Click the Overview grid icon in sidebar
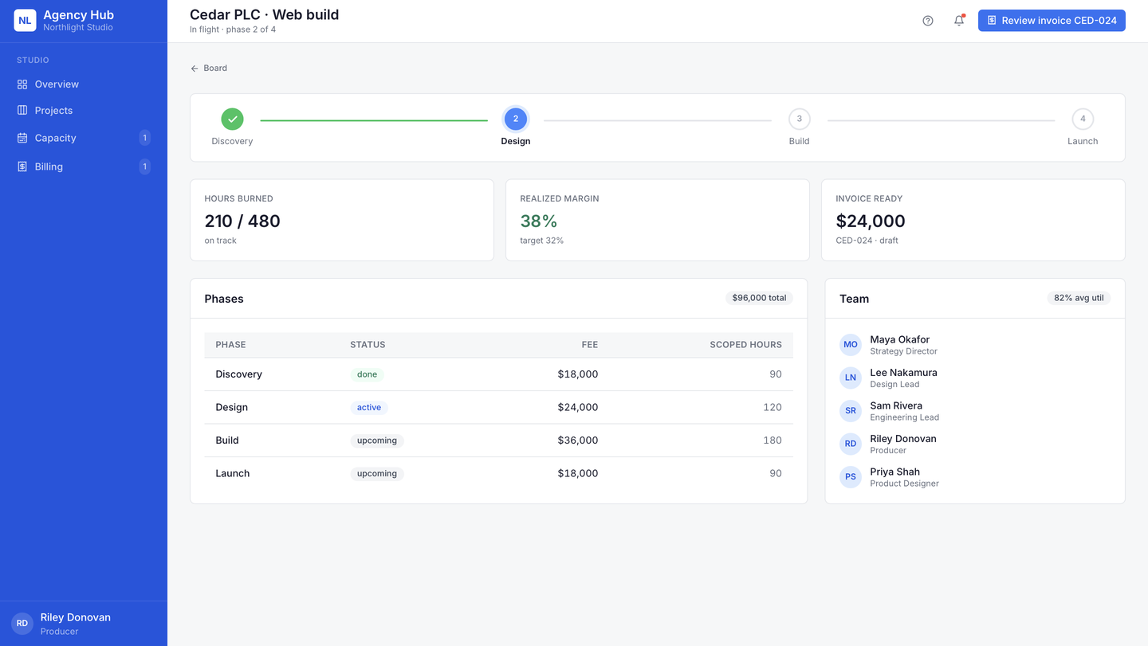1148x646 pixels. pos(22,84)
